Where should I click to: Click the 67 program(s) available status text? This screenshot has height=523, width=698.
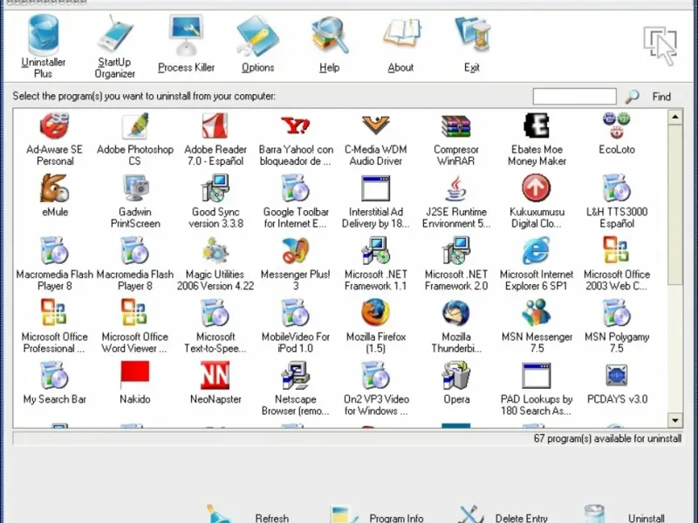point(607,438)
